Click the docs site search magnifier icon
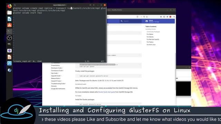This screenshot has height=124, width=221. point(122,21)
